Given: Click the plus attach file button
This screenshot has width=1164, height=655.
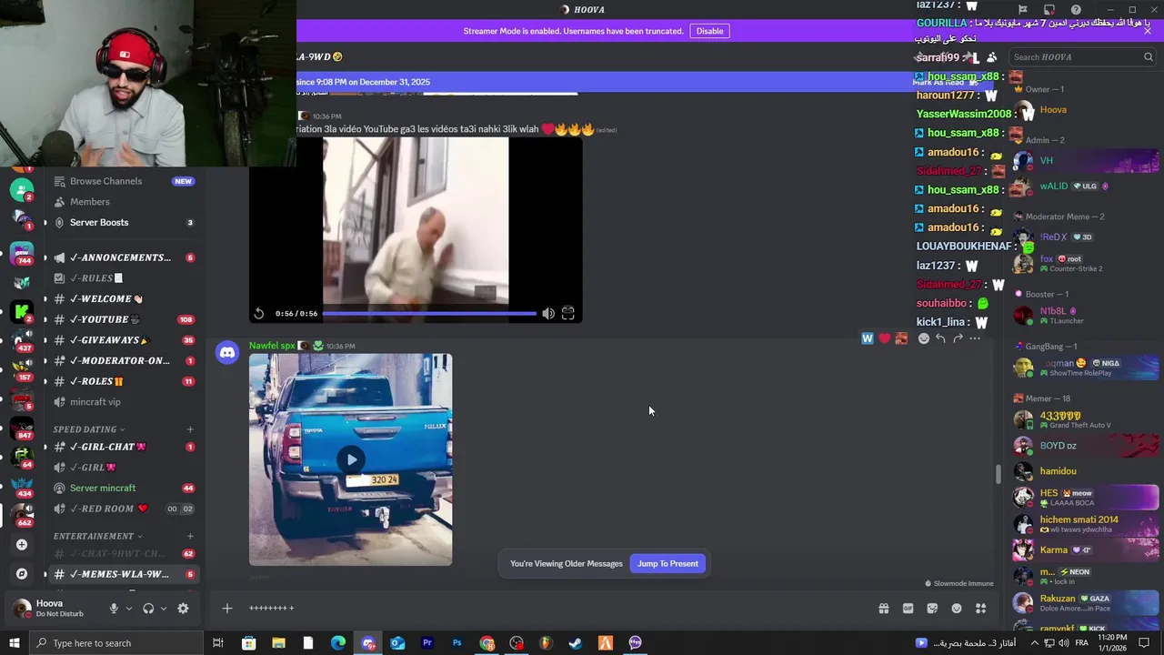Looking at the screenshot, I should coord(227,608).
